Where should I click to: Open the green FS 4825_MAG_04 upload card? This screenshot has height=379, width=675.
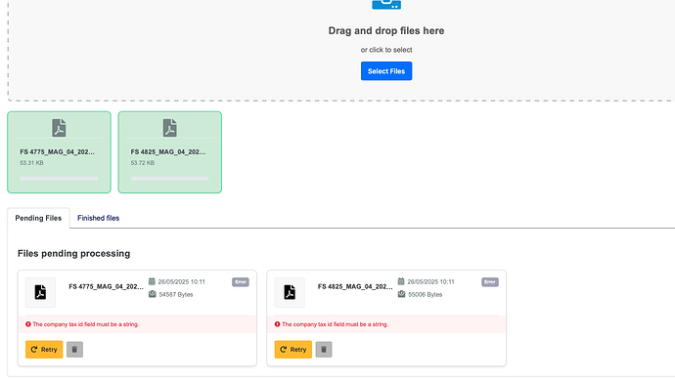coord(170,152)
